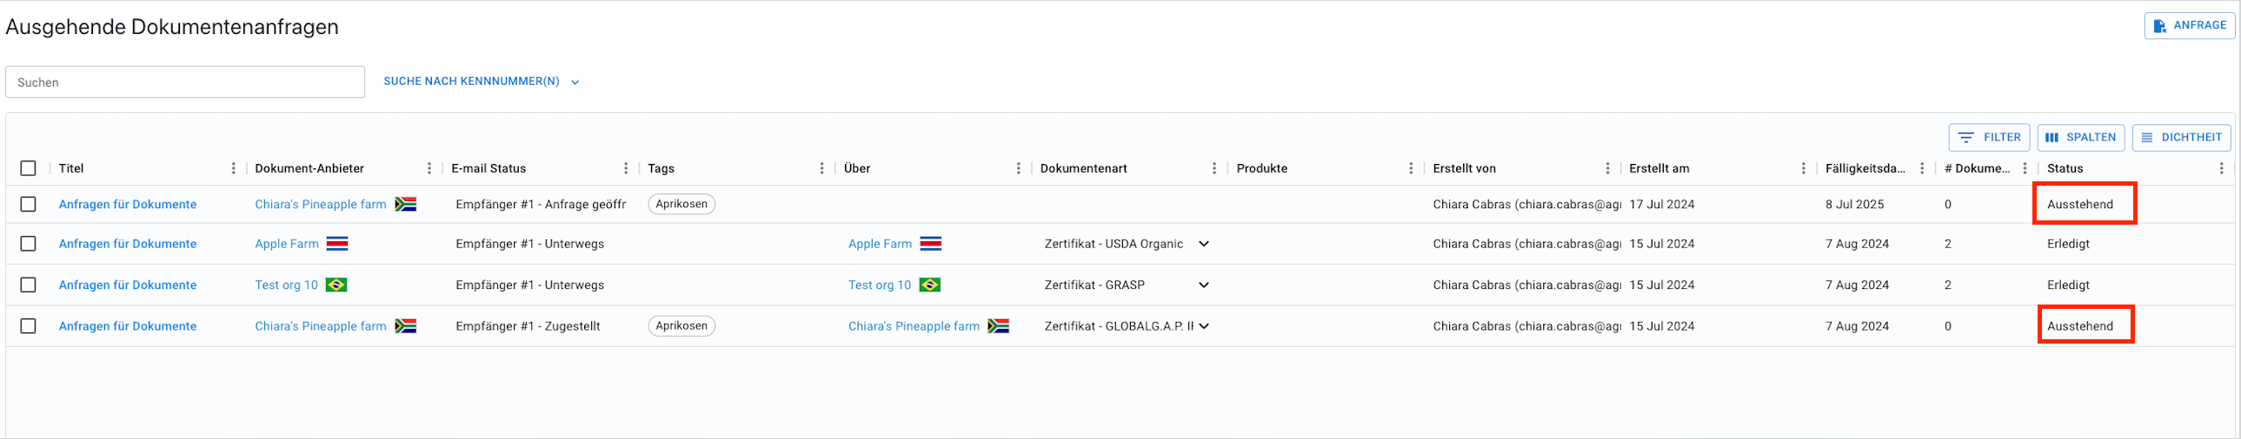The height and width of the screenshot is (439, 2241).
Task: Create new request with Anfrage button
Action: [x=2189, y=25]
